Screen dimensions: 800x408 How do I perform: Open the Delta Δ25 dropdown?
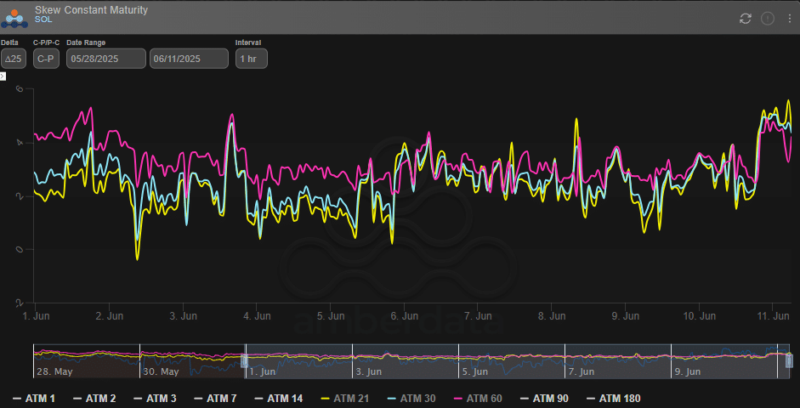(x=13, y=59)
